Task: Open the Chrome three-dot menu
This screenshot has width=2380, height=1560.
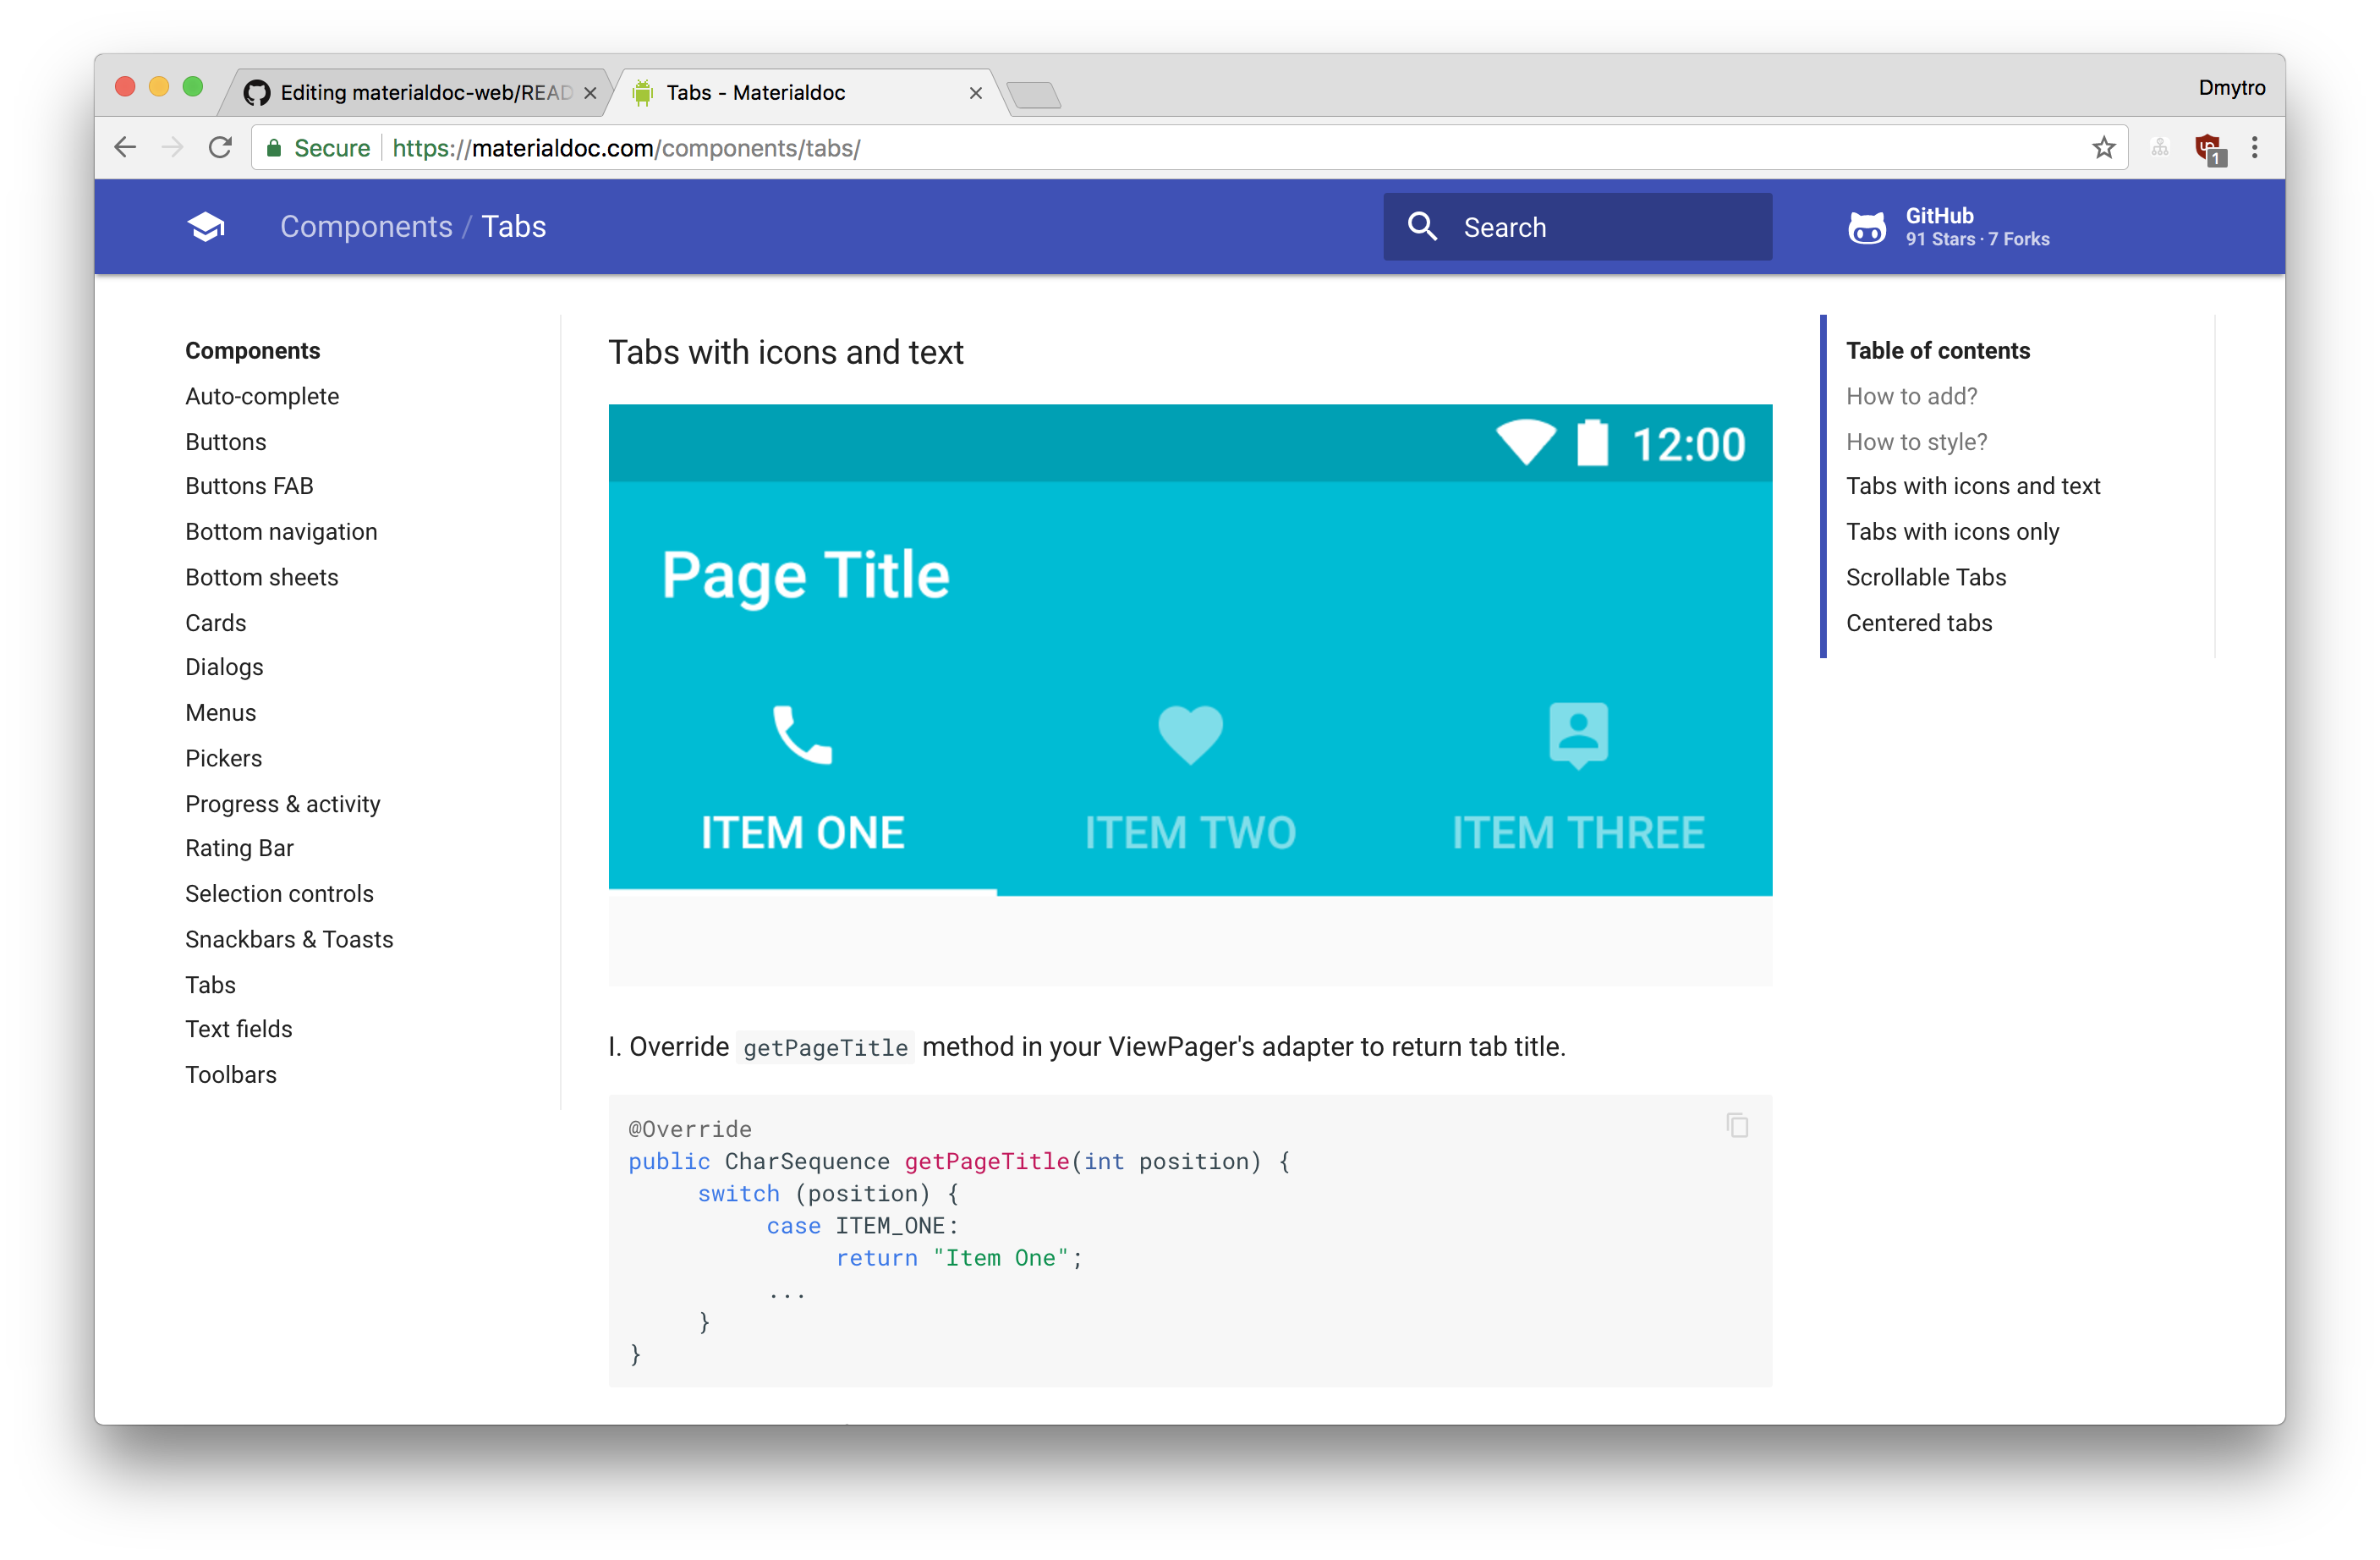Action: click(2254, 148)
